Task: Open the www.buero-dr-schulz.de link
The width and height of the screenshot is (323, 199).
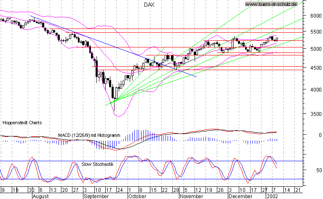Action: (x=271, y=4)
